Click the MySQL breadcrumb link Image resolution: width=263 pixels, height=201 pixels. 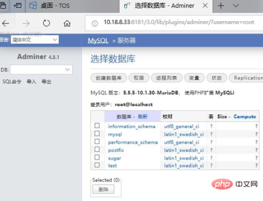pos(98,41)
